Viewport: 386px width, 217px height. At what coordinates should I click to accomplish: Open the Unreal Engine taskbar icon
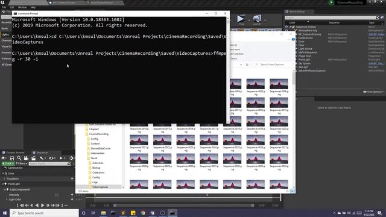click(153, 213)
